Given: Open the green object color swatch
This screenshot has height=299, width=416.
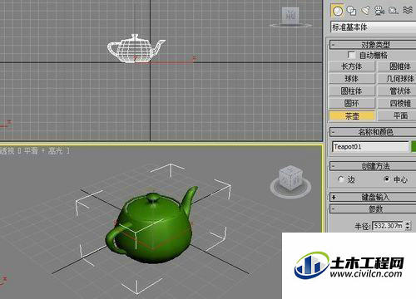Looking at the screenshot, I should pyautogui.click(x=414, y=146).
